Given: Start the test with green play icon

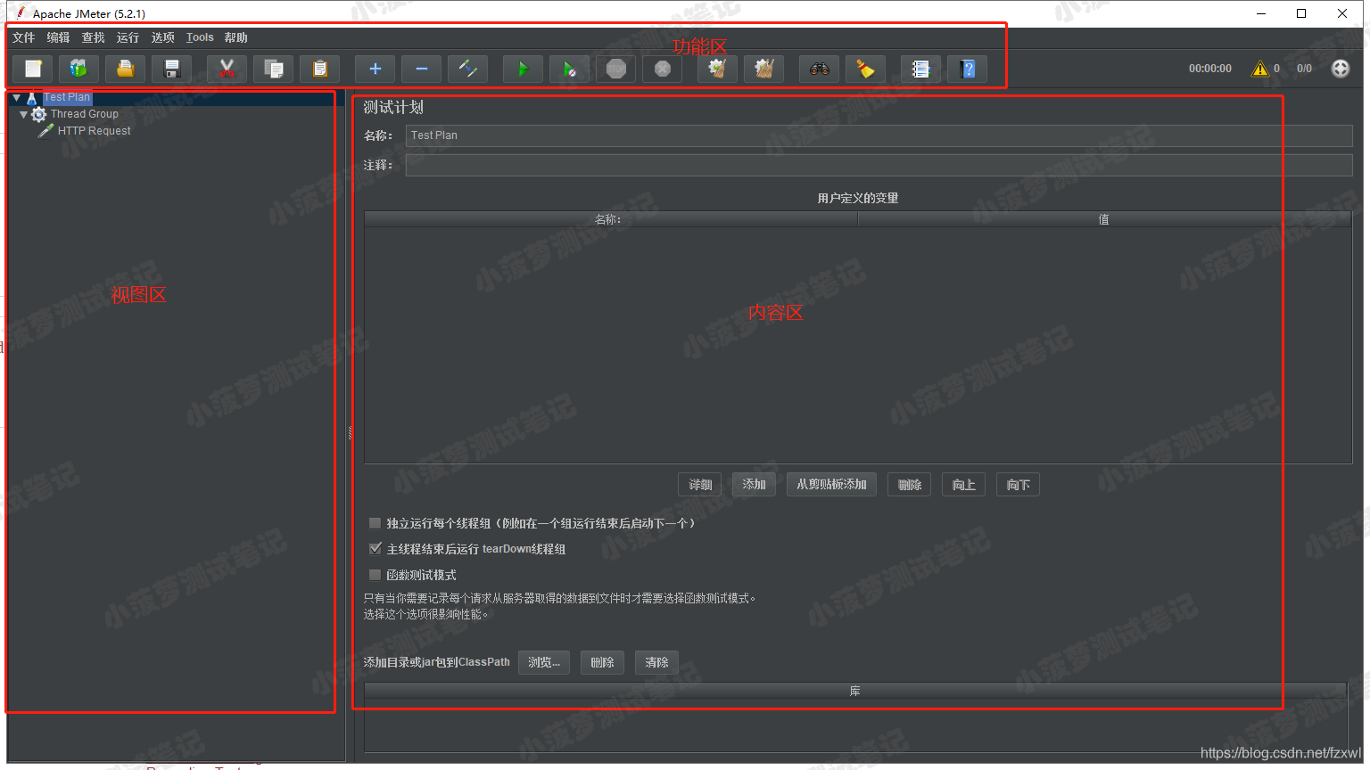Looking at the screenshot, I should tap(524, 69).
